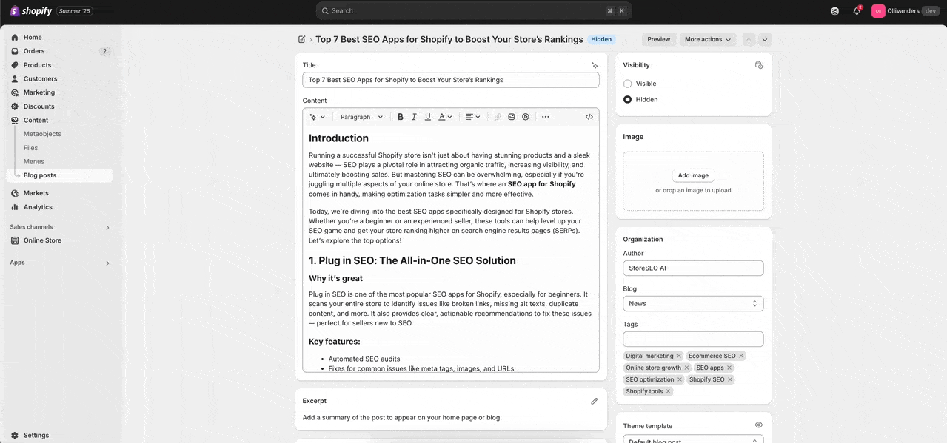Image resolution: width=947 pixels, height=443 pixels.
Task: Remove the Digital marketing tag
Action: coord(679,356)
